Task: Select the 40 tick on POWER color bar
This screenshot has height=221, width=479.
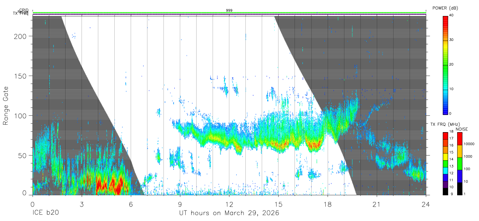Action: (452, 16)
